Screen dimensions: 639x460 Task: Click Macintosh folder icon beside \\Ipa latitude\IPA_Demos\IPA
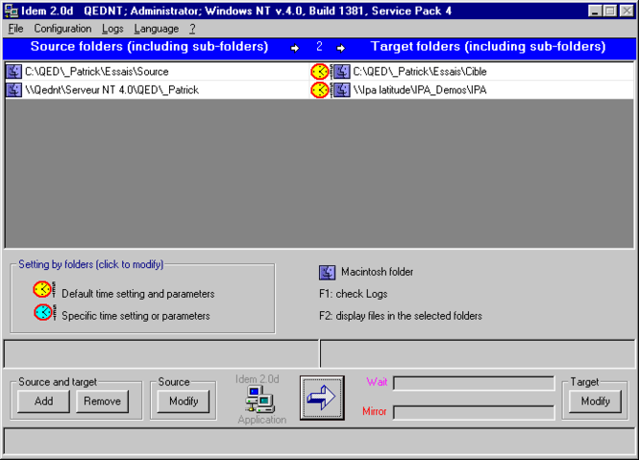tap(341, 90)
